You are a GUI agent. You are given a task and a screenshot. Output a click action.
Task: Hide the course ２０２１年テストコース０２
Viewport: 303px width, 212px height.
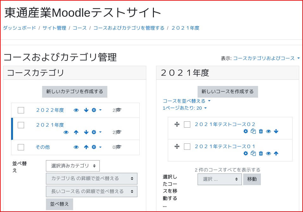tap(268, 131)
